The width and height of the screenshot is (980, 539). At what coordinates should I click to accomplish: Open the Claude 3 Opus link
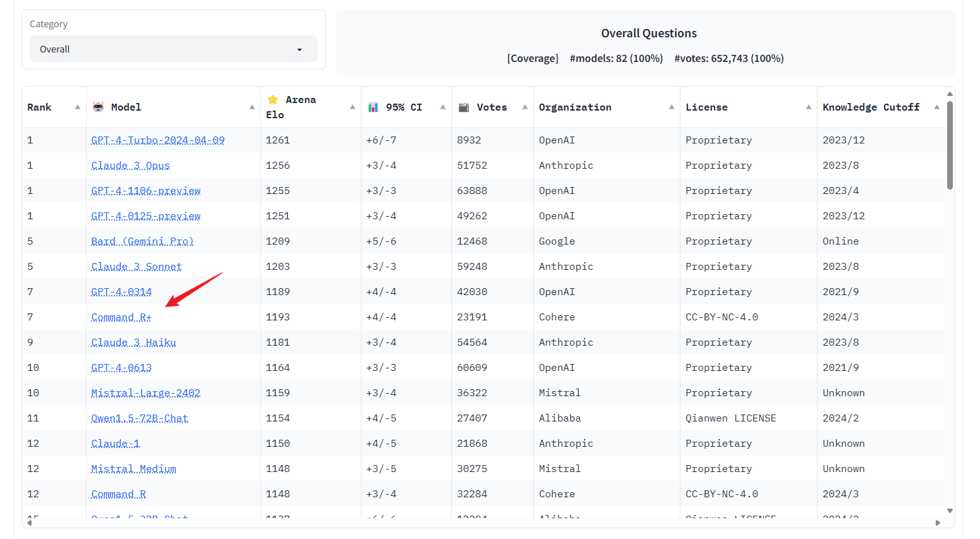tap(130, 166)
